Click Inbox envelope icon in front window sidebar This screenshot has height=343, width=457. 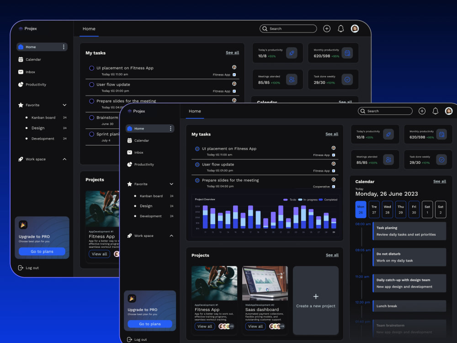tap(130, 153)
